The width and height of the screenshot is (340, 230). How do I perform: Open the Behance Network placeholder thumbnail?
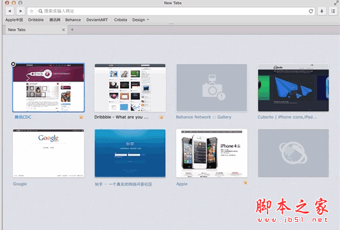click(x=212, y=88)
